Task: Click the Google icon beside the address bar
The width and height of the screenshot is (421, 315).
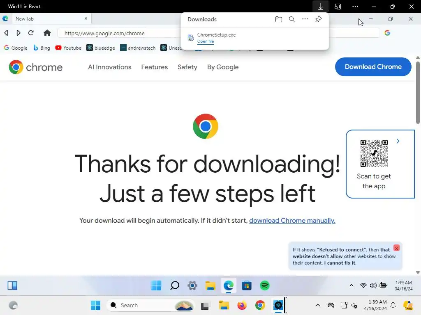Action: click(387, 33)
